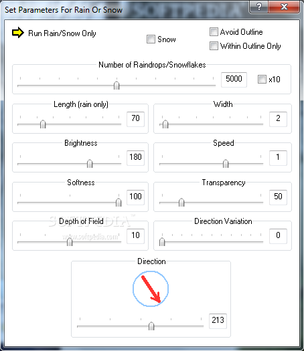
Task: Click the Brightness slider thumb
Action: [90, 163]
